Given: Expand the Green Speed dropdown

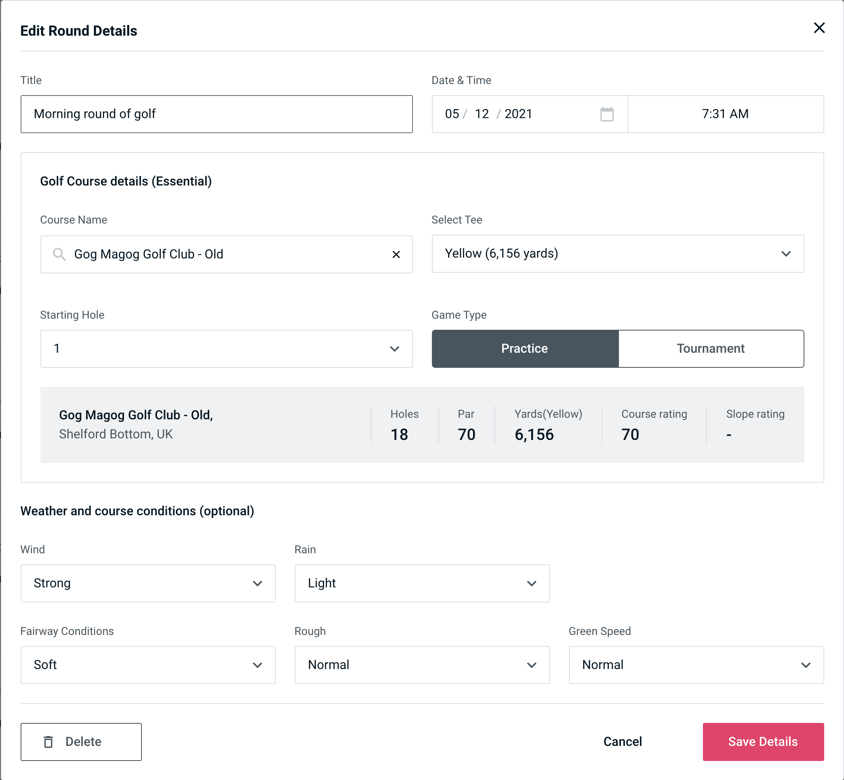Looking at the screenshot, I should [695, 665].
